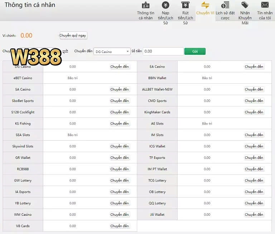Click the SEA Slots wallet name
This screenshot has height=234, width=275.
point(23,135)
